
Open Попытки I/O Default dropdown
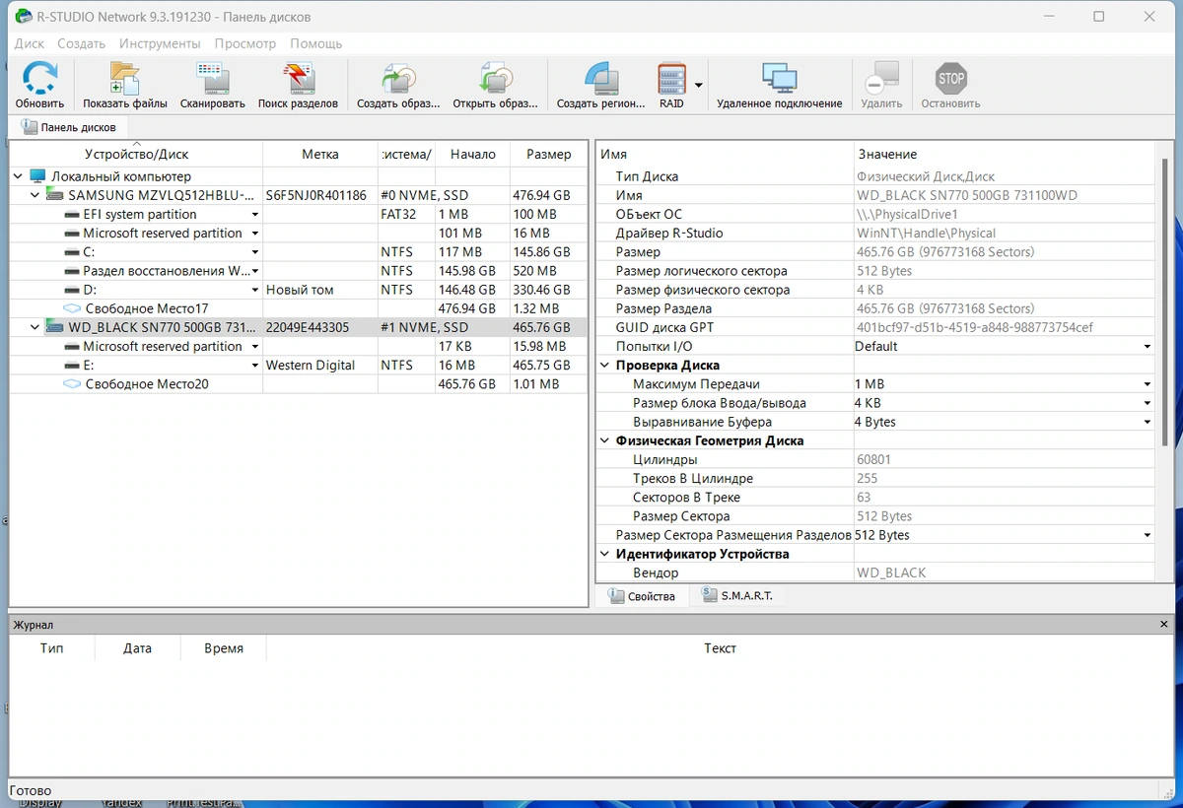(x=1148, y=347)
